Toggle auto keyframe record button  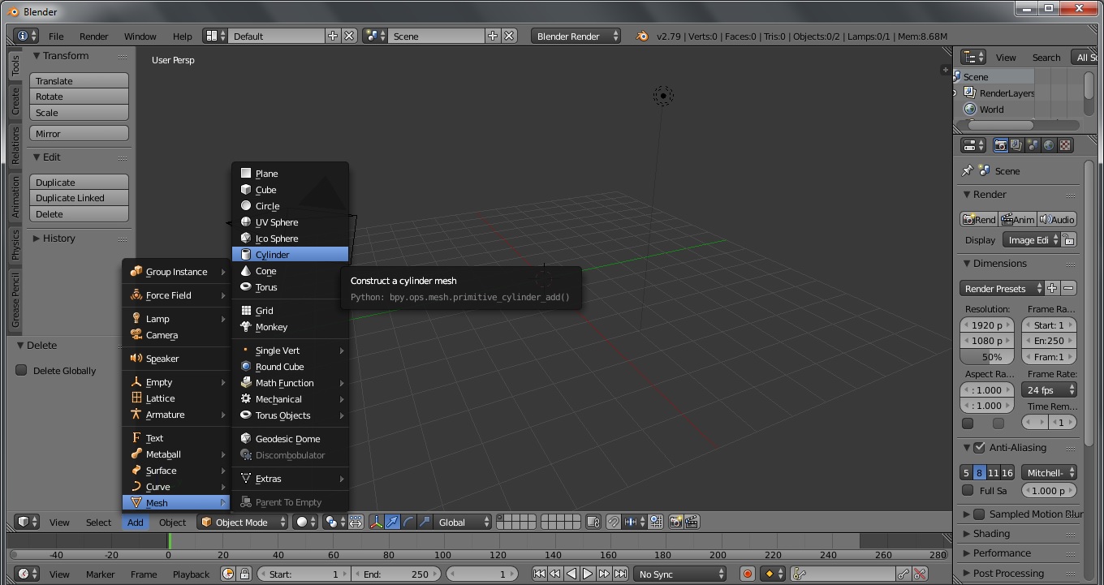coord(748,574)
